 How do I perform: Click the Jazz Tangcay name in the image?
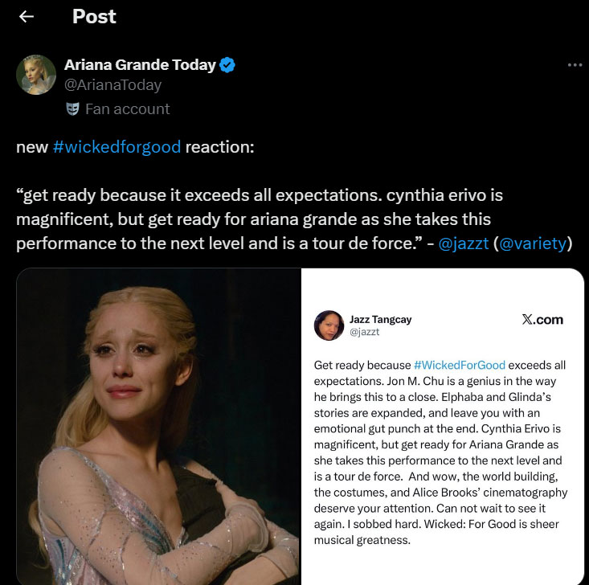[x=380, y=319]
